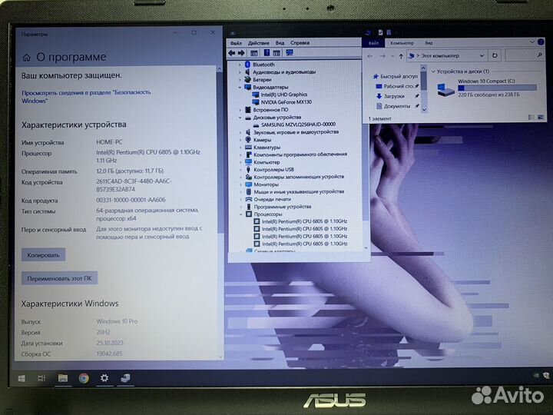Screen dimensions: 553x415
Task: Open Google Chrome from taskbar
Action: pos(84,378)
